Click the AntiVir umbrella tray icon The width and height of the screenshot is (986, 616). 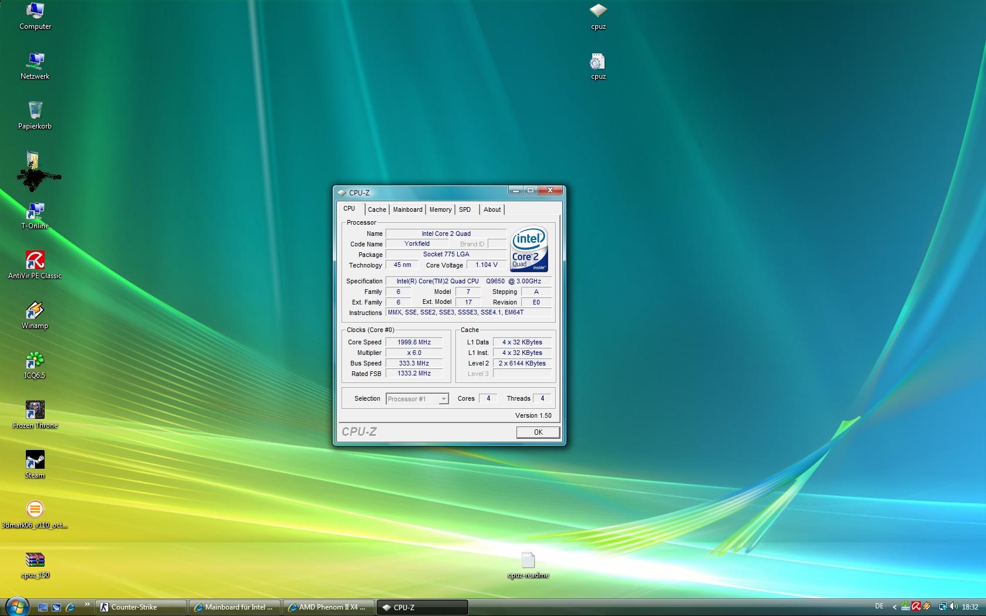pos(916,607)
